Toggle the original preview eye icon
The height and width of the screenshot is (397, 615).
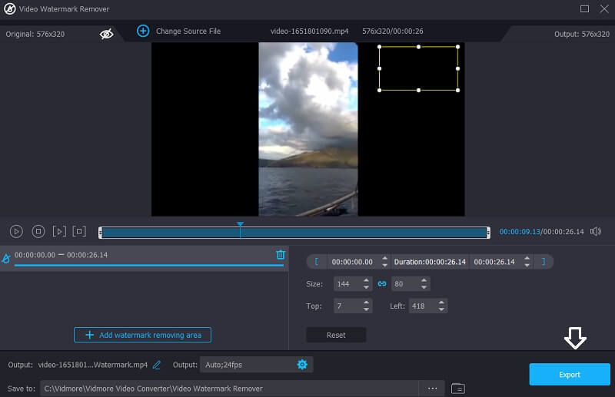point(107,34)
